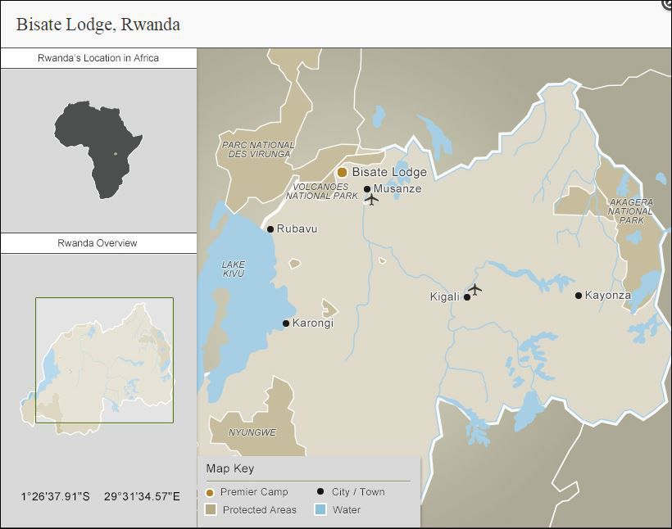Select the Kayonza town dot

(578, 295)
